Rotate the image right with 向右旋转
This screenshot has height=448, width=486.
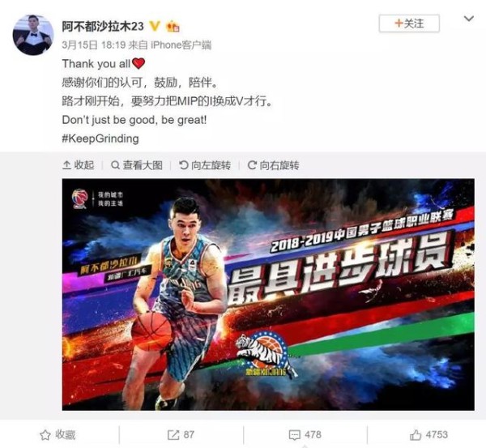[x=274, y=165]
